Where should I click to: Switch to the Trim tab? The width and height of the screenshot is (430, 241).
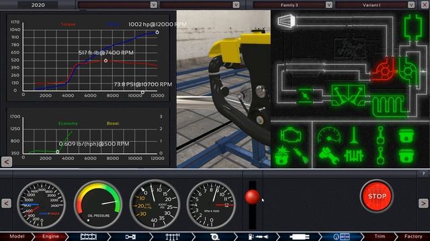point(380,236)
